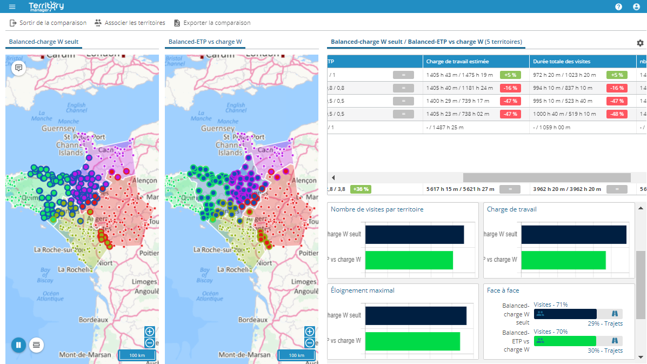Open the help question mark icon
The height and width of the screenshot is (364, 647).
coord(618,7)
